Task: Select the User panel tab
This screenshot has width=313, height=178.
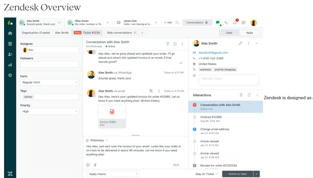Action: [x=229, y=33]
